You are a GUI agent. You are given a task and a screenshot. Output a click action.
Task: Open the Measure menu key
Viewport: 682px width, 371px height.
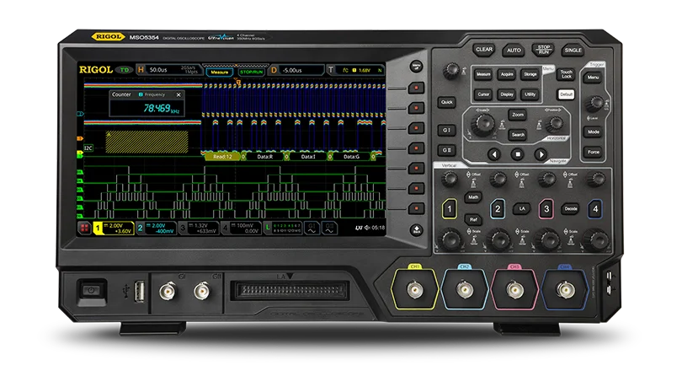[x=483, y=74]
